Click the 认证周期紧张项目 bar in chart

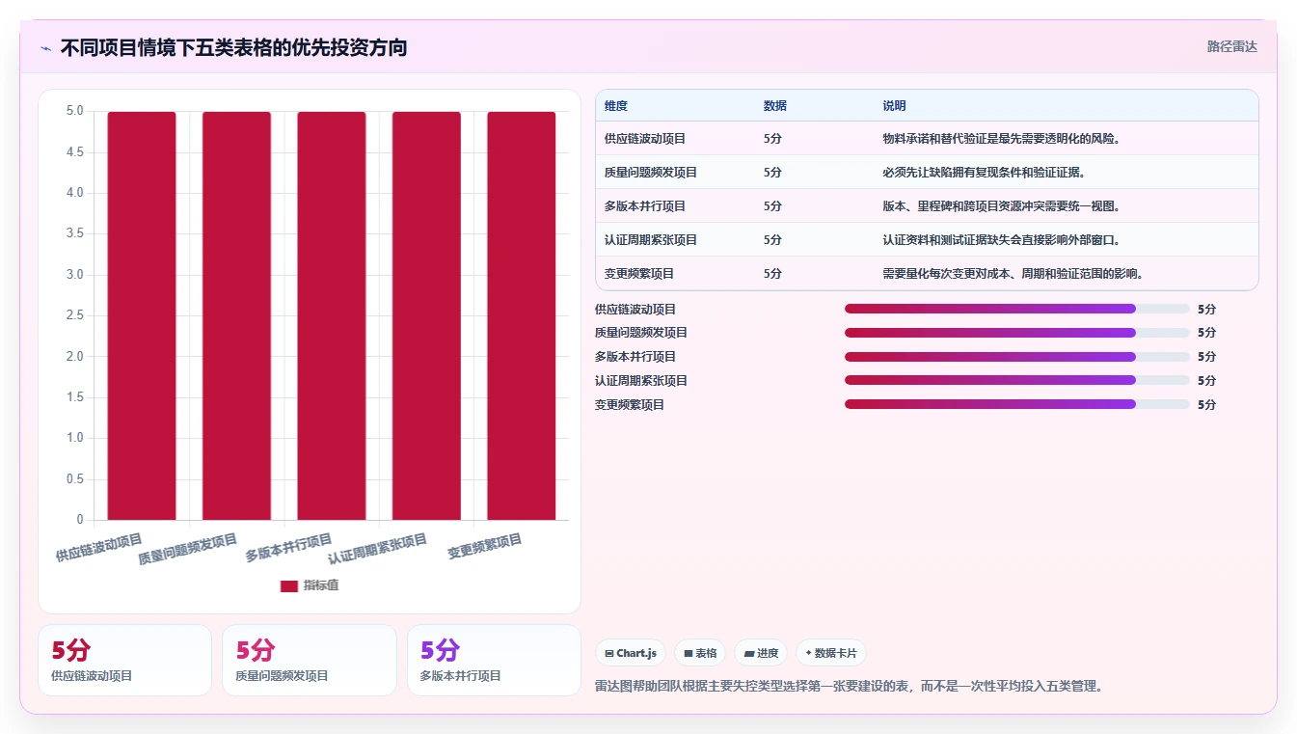(x=426, y=315)
